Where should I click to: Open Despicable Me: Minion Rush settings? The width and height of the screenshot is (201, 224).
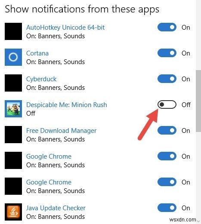(x=67, y=105)
